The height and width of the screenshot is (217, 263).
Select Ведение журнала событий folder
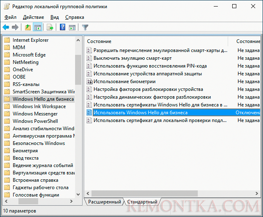pyautogui.click(x=43, y=165)
